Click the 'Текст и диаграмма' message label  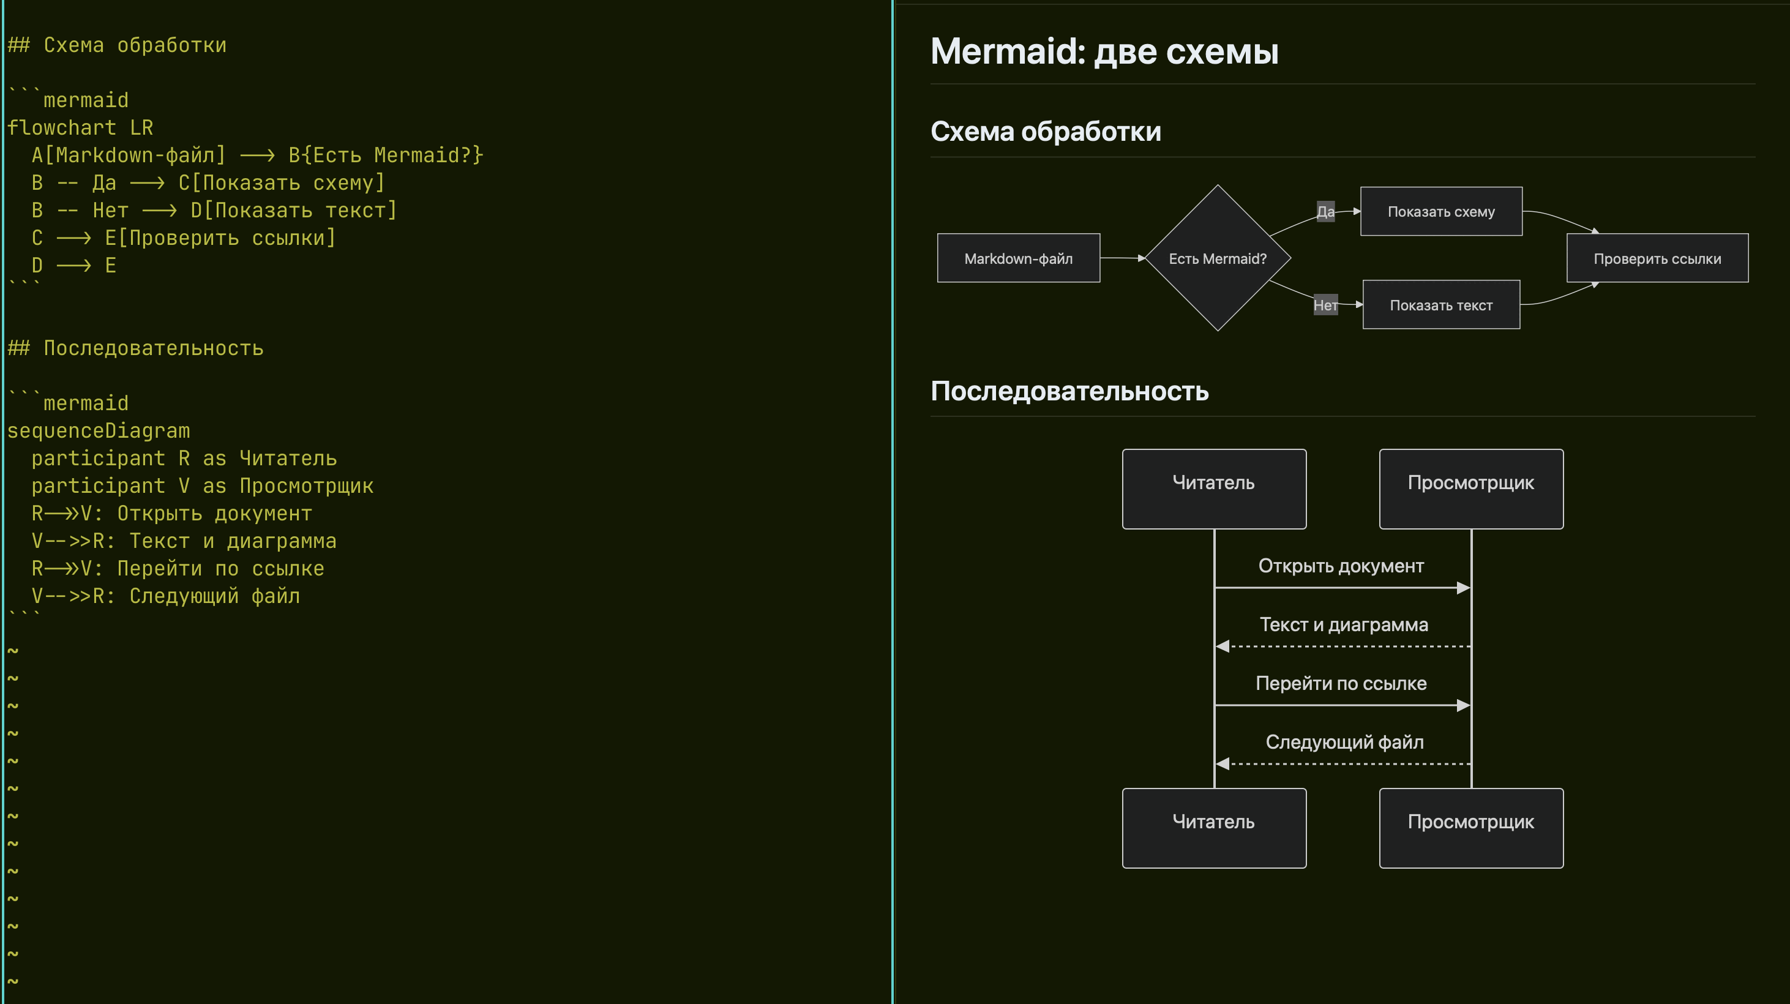pos(1344,624)
